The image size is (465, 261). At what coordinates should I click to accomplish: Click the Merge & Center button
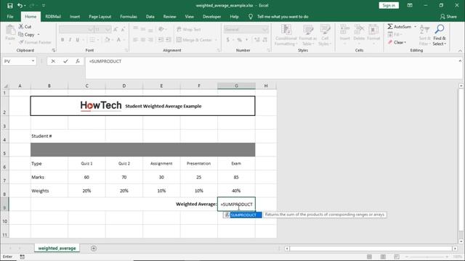tap(194, 40)
